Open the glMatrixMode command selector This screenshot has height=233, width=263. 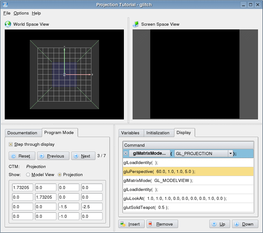pyautogui.click(x=150, y=153)
